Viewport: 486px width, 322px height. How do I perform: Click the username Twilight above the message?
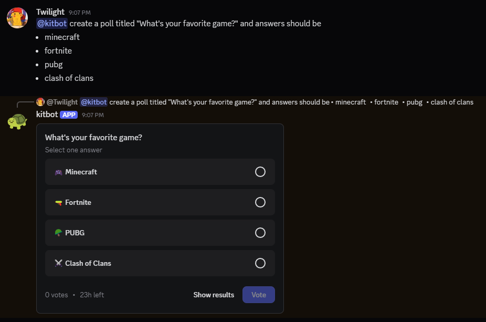click(50, 12)
